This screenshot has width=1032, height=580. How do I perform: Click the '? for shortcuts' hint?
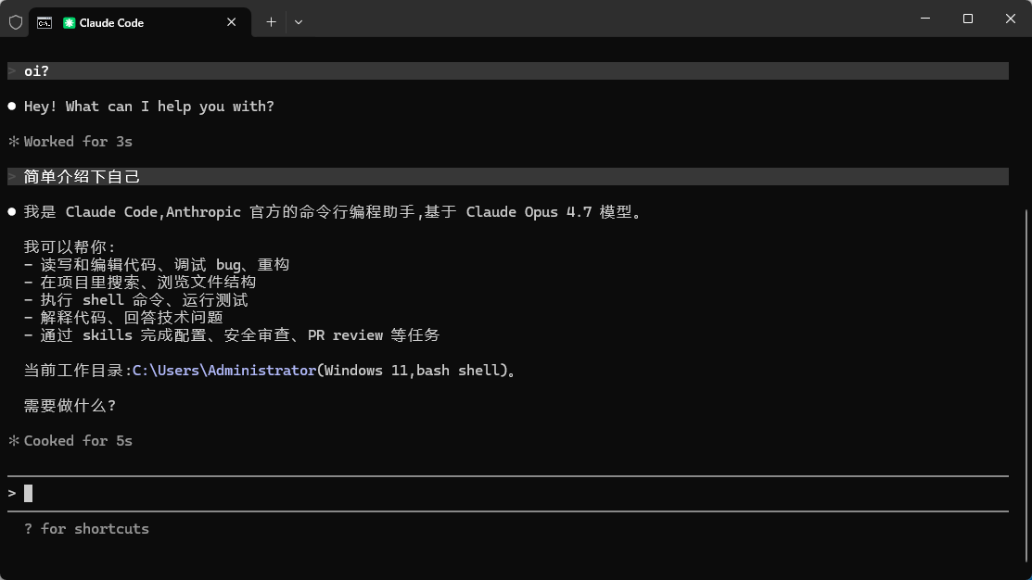tap(87, 529)
